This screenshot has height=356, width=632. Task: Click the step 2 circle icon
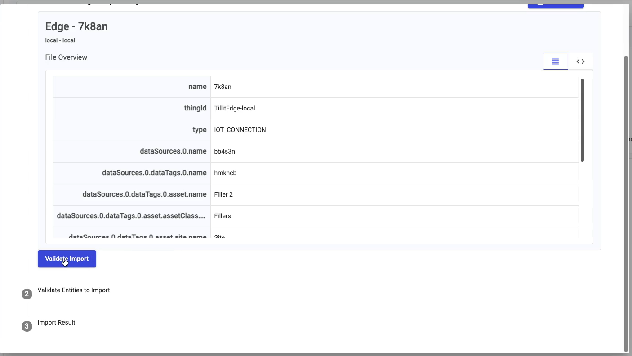27,294
